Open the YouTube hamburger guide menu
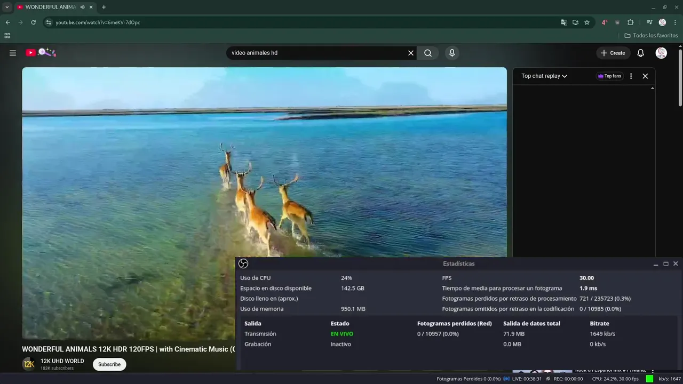Screen dimensions: 683x384 coord(13,53)
